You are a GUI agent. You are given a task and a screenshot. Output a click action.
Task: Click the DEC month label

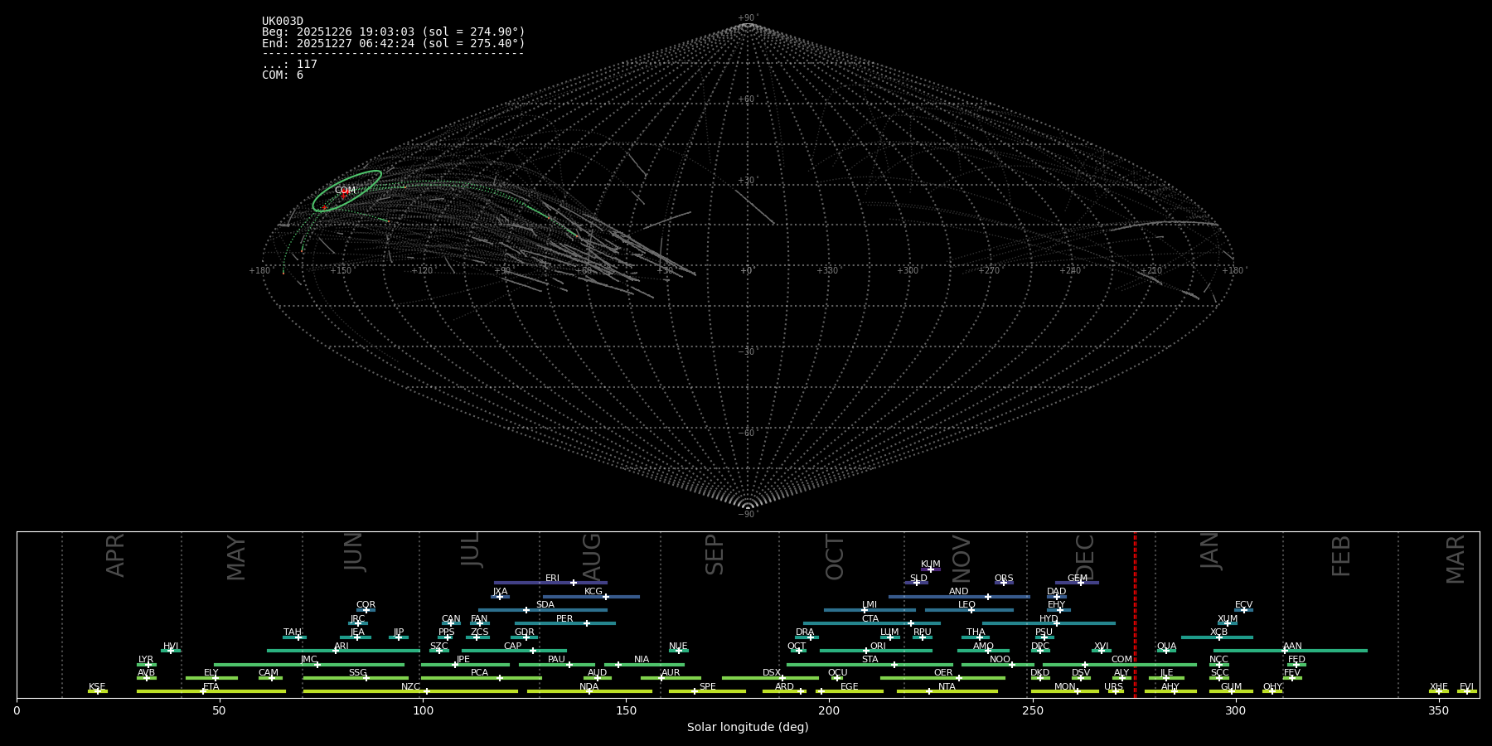[x=1085, y=557]
